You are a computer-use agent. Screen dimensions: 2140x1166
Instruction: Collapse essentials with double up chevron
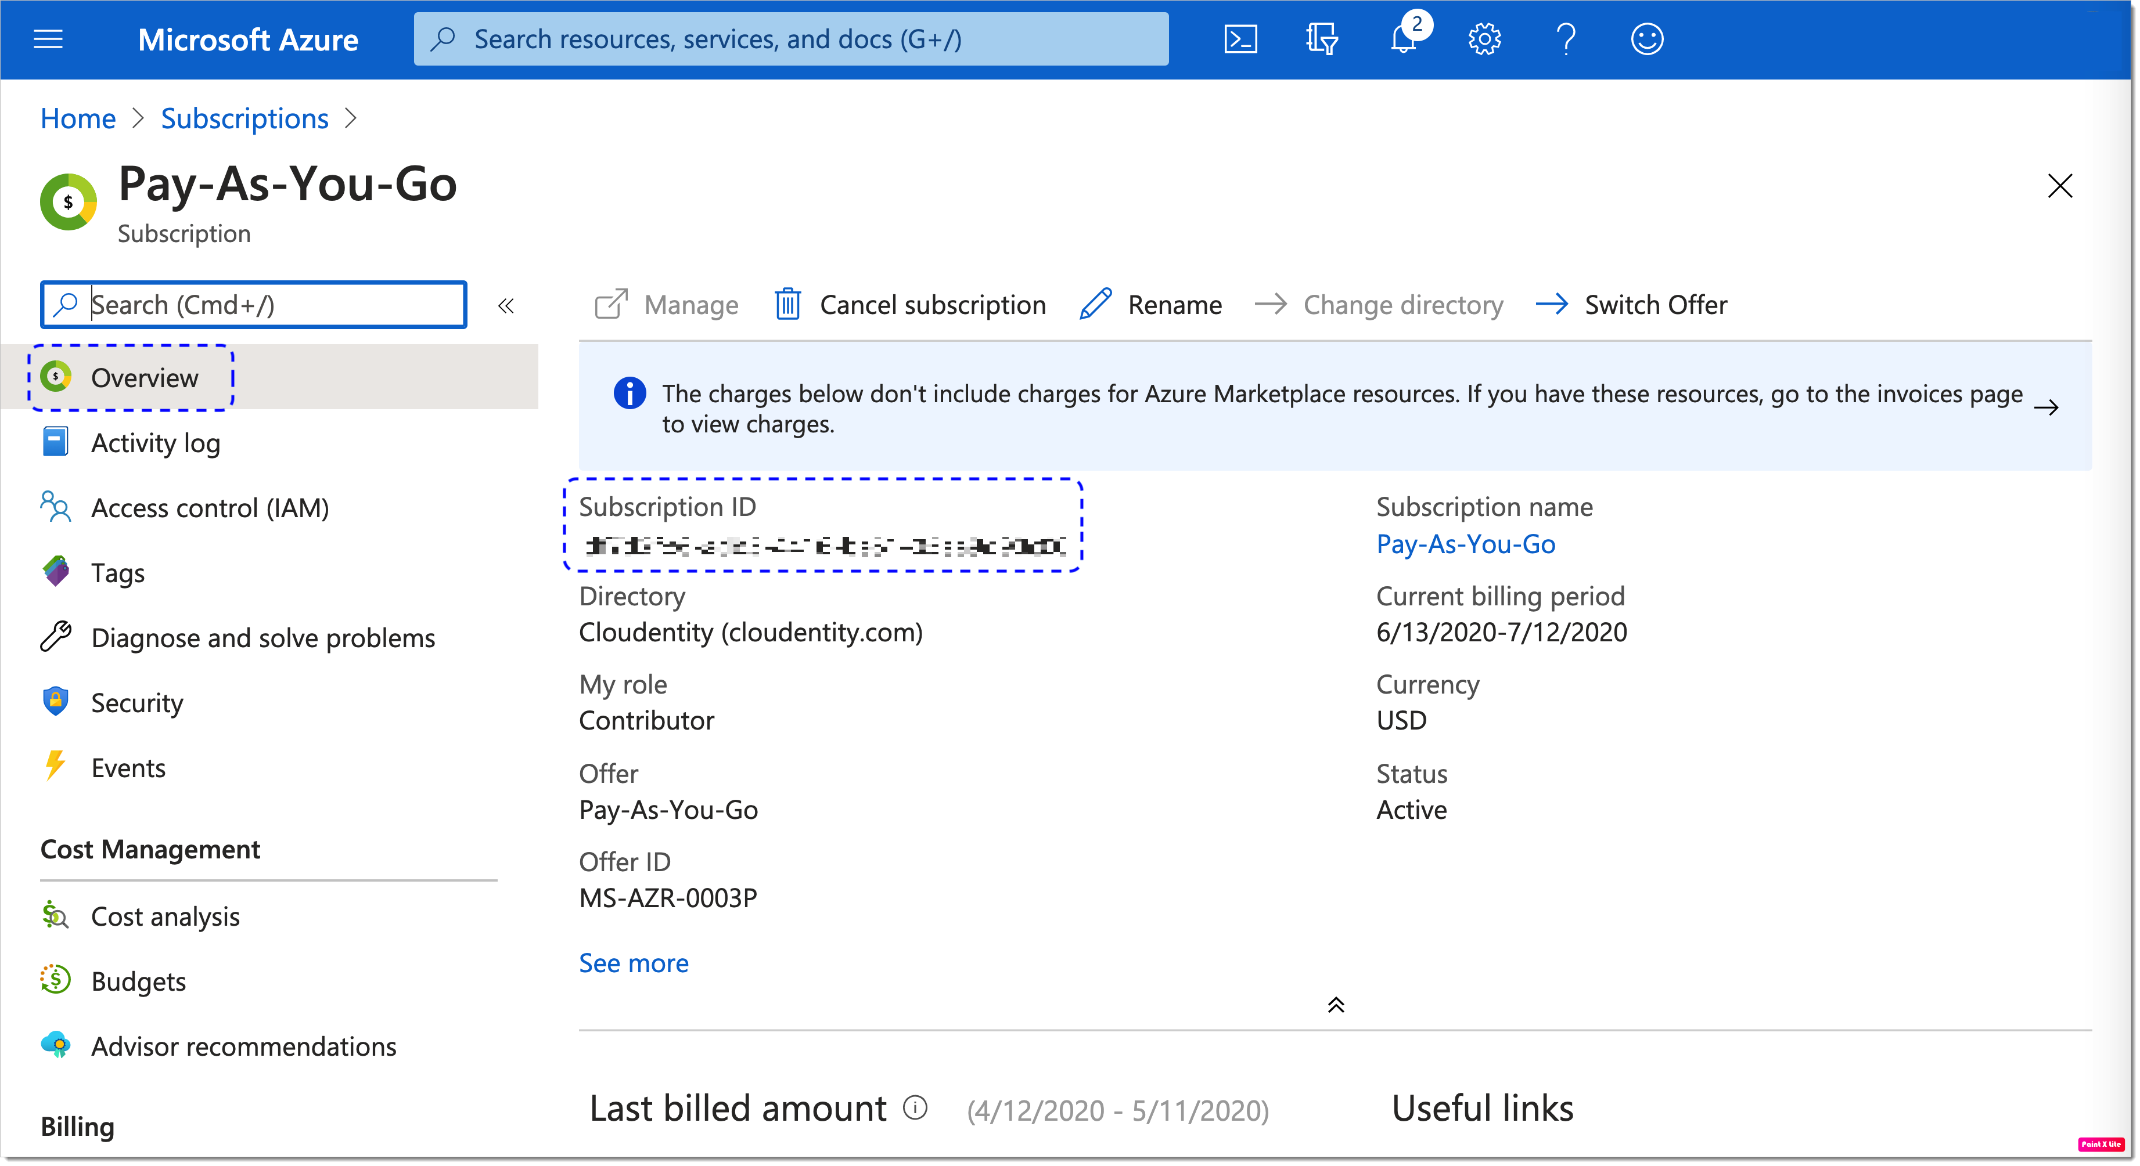point(1336,1005)
